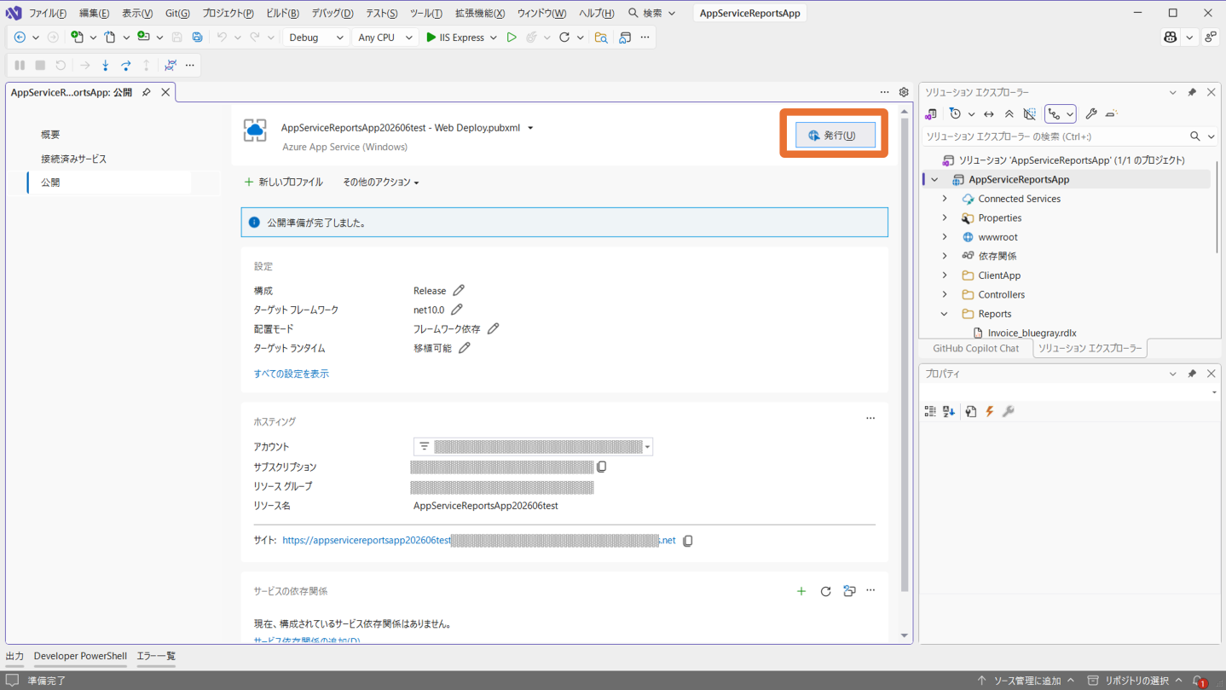
Task: Add service dependency green plus icon
Action: pos(801,591)
